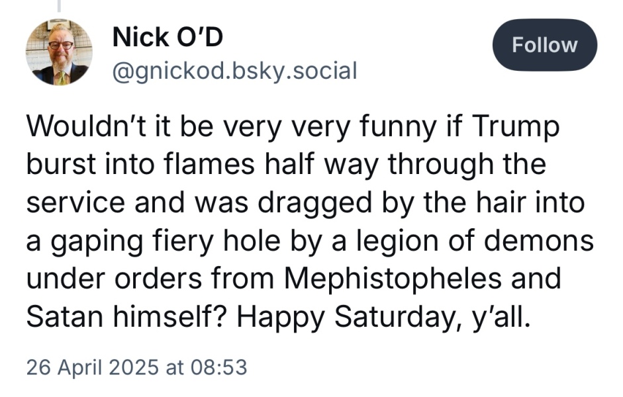The image size is (623, 397).
Task: Click the thread connector line above avatar
Action: [x=59, y=6]
